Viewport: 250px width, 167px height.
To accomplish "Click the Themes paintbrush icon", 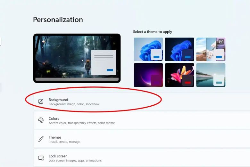I will (41, 139).
